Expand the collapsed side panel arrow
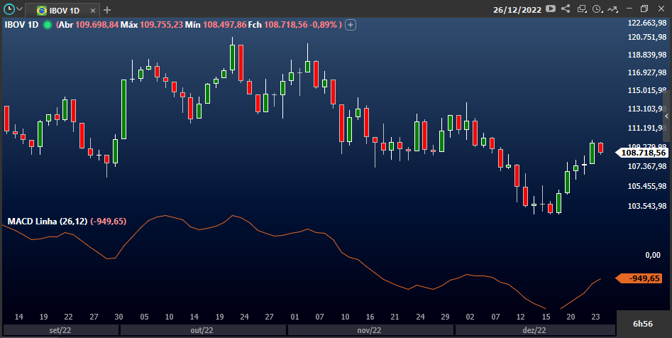672x338 pixels. (x=666, y=116)
